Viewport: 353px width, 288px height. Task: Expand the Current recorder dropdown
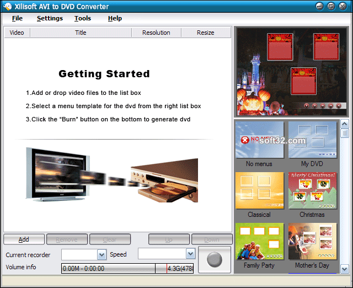pos(101,255)
